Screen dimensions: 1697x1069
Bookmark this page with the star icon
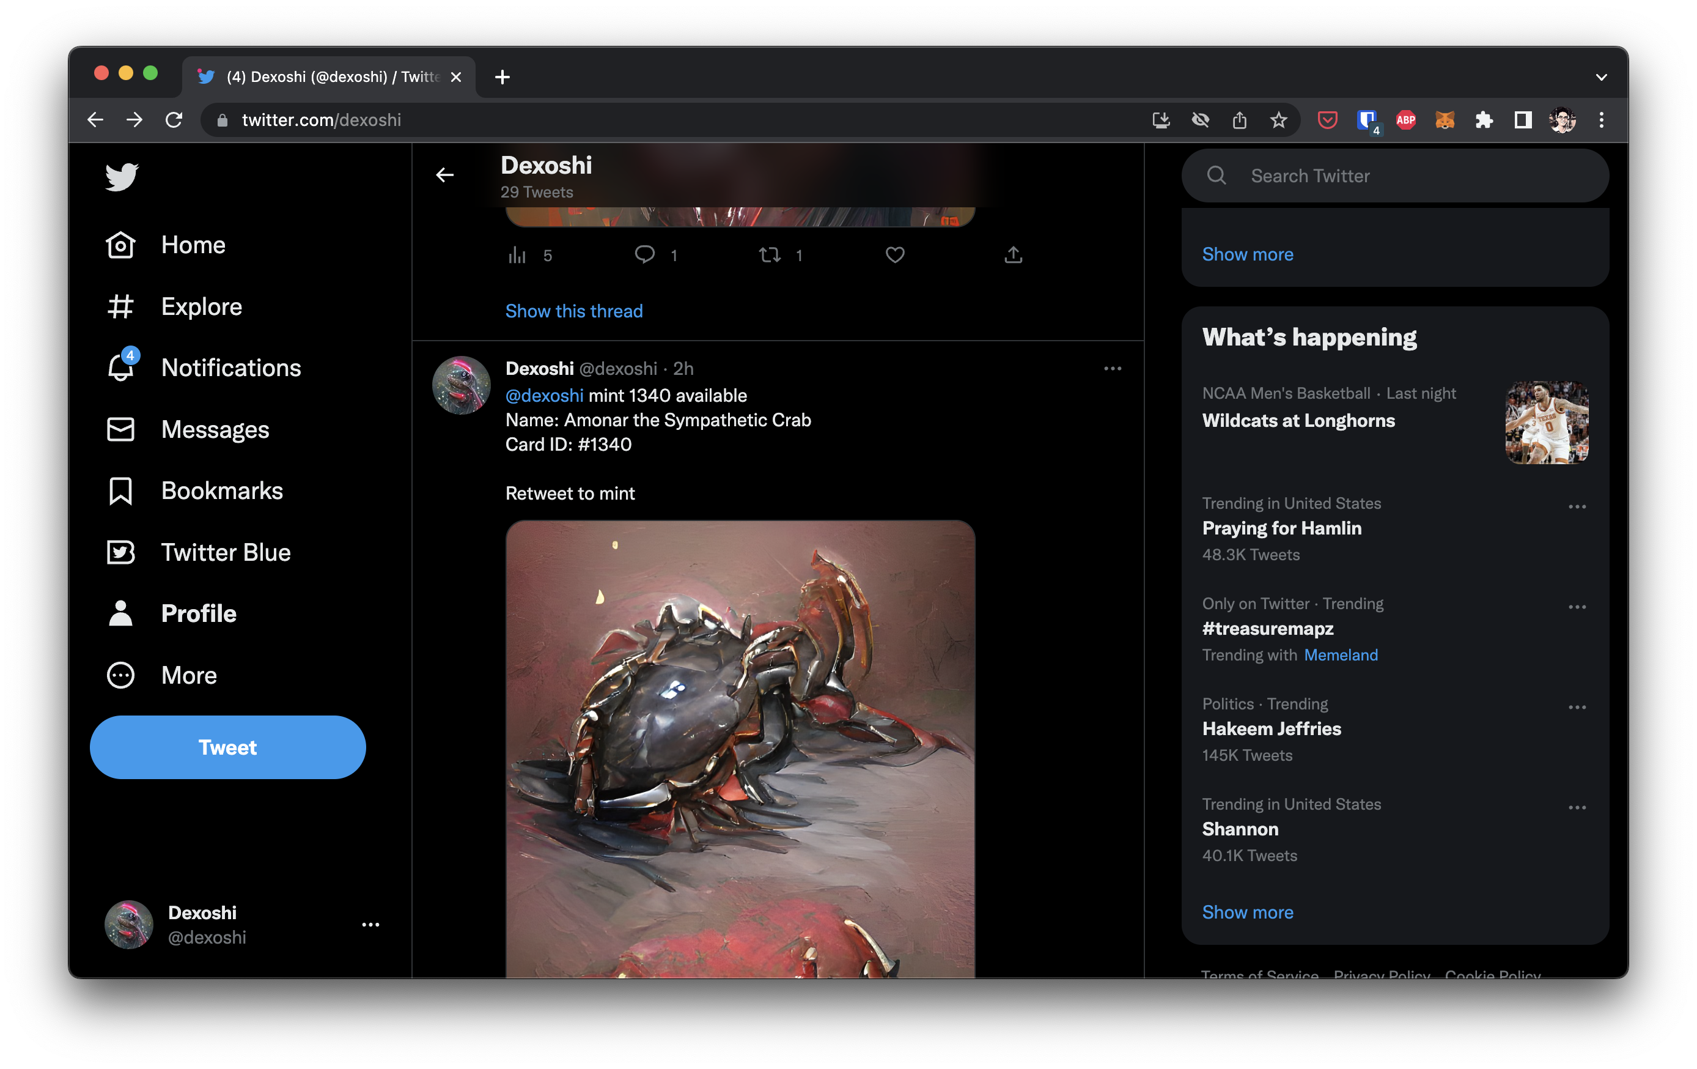[1278, 120]
